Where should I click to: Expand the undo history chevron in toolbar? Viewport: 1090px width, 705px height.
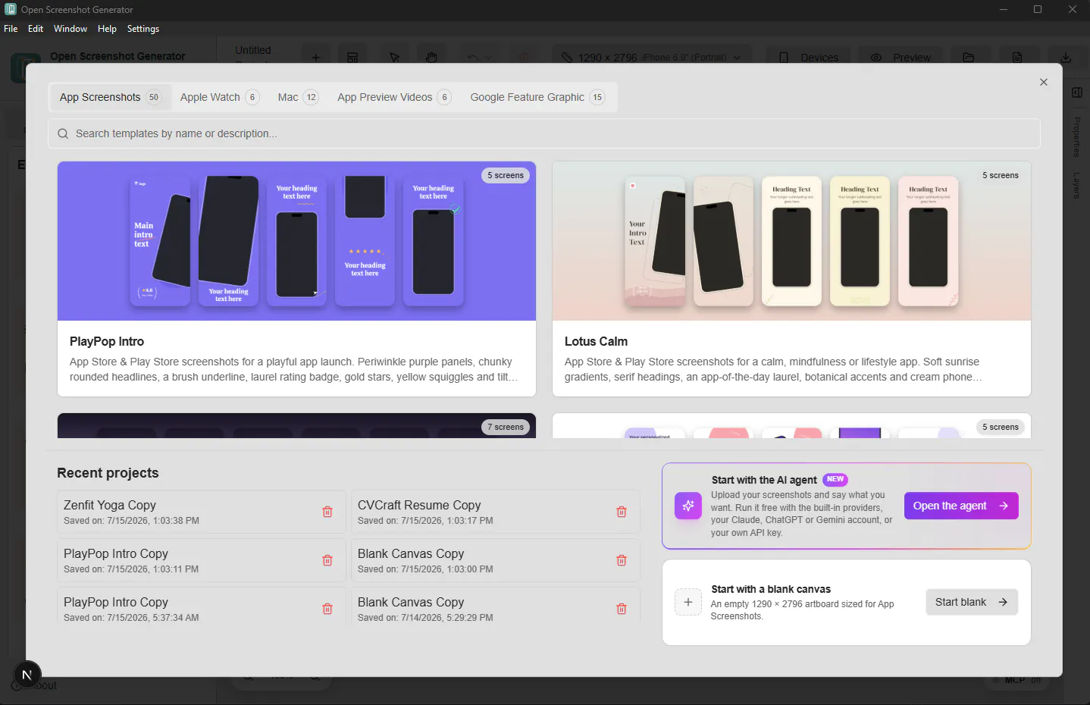click(x=488, y=58)
